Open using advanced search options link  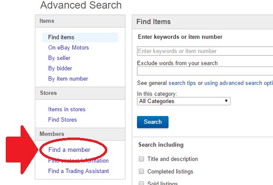point(239,83)
